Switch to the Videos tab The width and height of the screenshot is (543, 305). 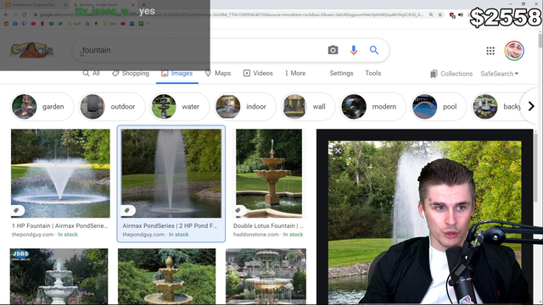[x=258, y=74]
